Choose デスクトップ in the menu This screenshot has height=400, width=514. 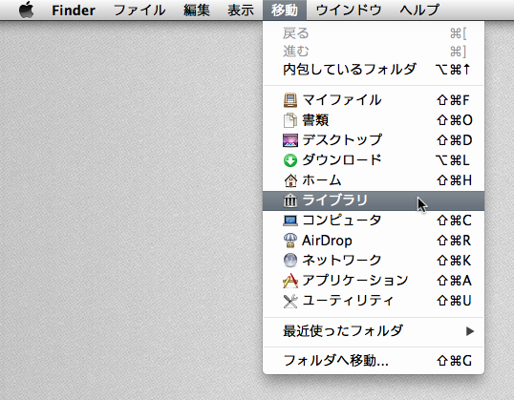coord(374,140)
